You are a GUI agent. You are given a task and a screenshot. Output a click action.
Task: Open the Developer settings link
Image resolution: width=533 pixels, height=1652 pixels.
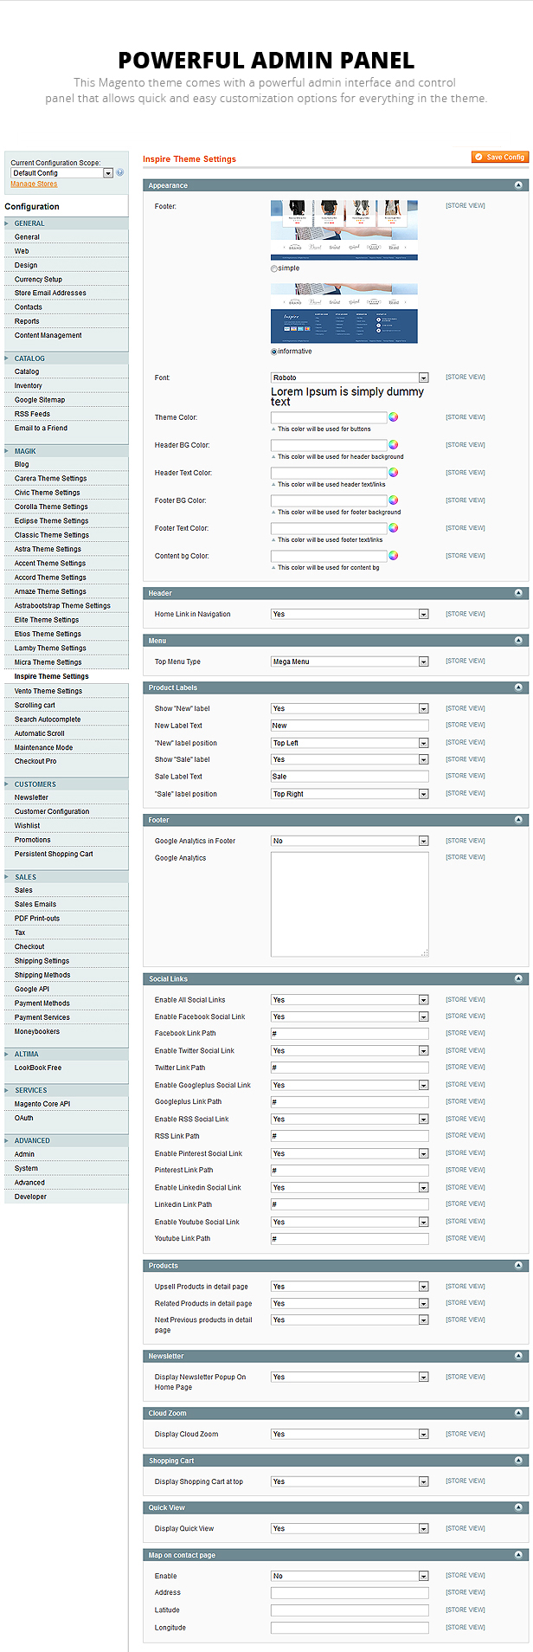30,1197
